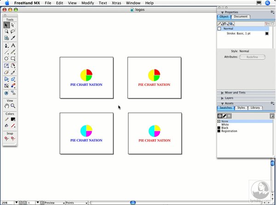
Task: Toggle the checkbox beside Normal style
Action: (219, 28)
